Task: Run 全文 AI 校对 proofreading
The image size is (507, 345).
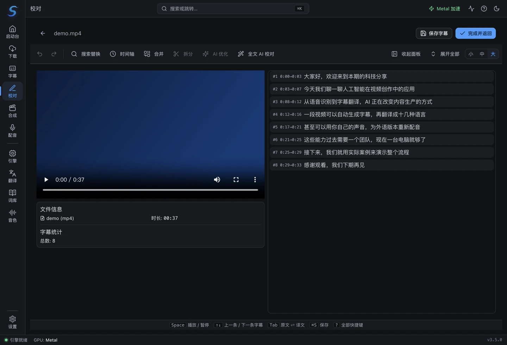Action: tap(256, 54)
